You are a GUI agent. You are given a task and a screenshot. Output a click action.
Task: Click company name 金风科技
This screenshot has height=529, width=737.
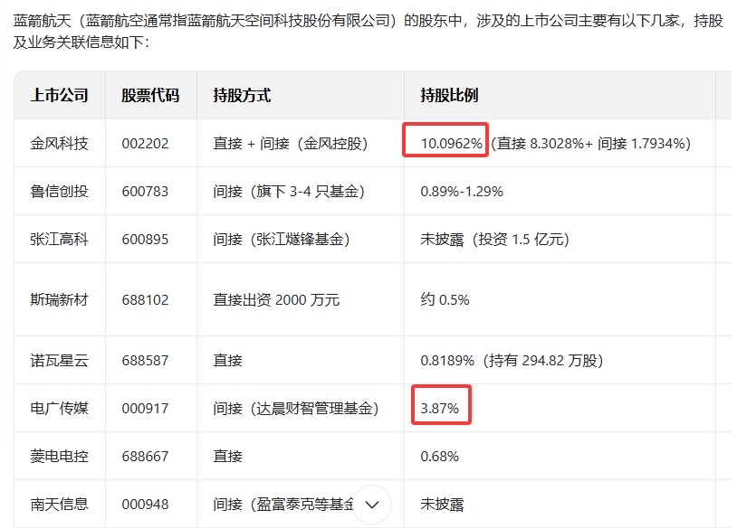(59, 143)
